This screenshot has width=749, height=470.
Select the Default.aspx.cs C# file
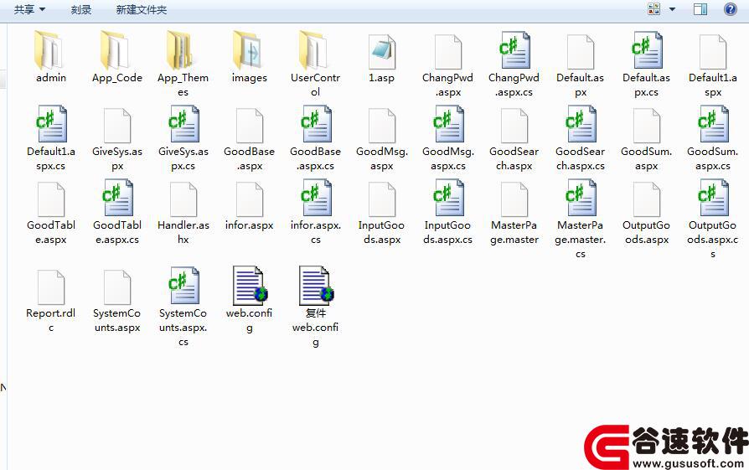[x=646, y=50]
